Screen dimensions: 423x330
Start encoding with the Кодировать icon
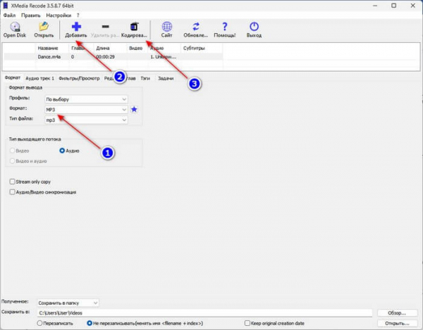pyautogui.click(x=134, y=27)
